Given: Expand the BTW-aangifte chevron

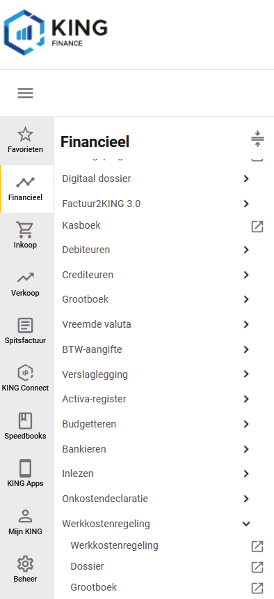Looking at the screenshot, I should [246, 349].
